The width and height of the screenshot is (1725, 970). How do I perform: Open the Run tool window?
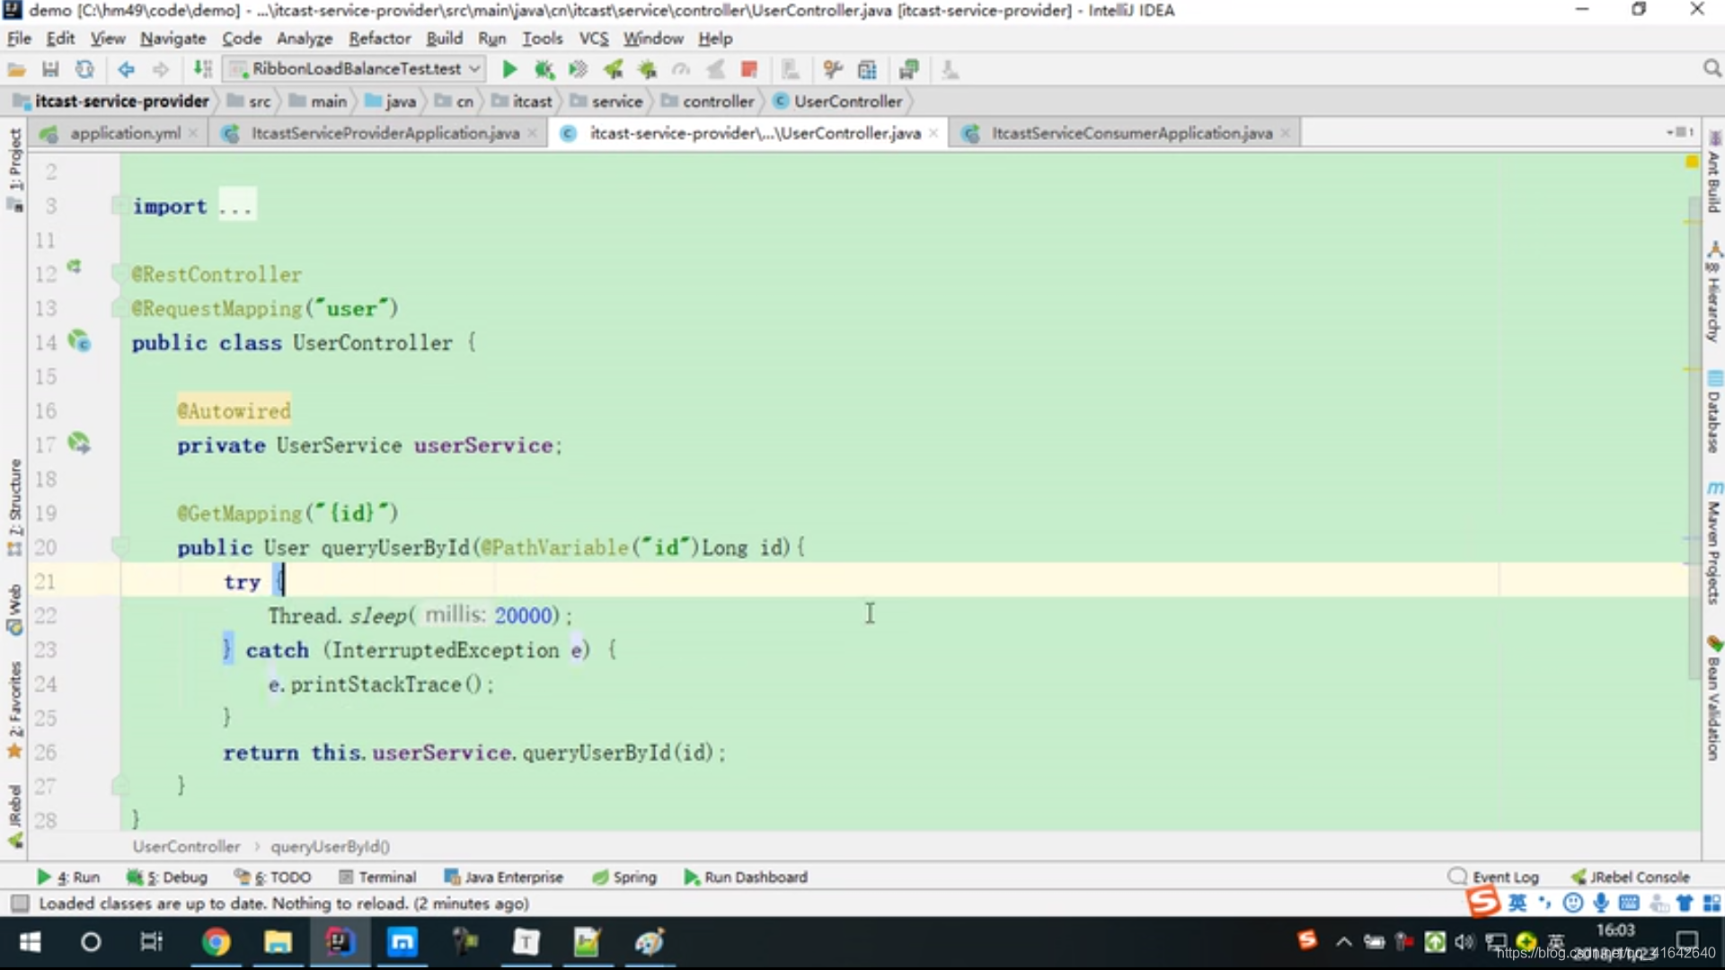click(x=68, y=877)
